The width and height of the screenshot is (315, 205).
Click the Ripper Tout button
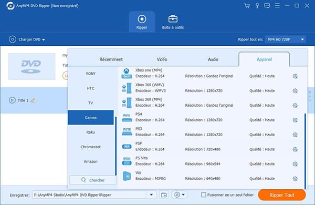(x=282, y=195)
